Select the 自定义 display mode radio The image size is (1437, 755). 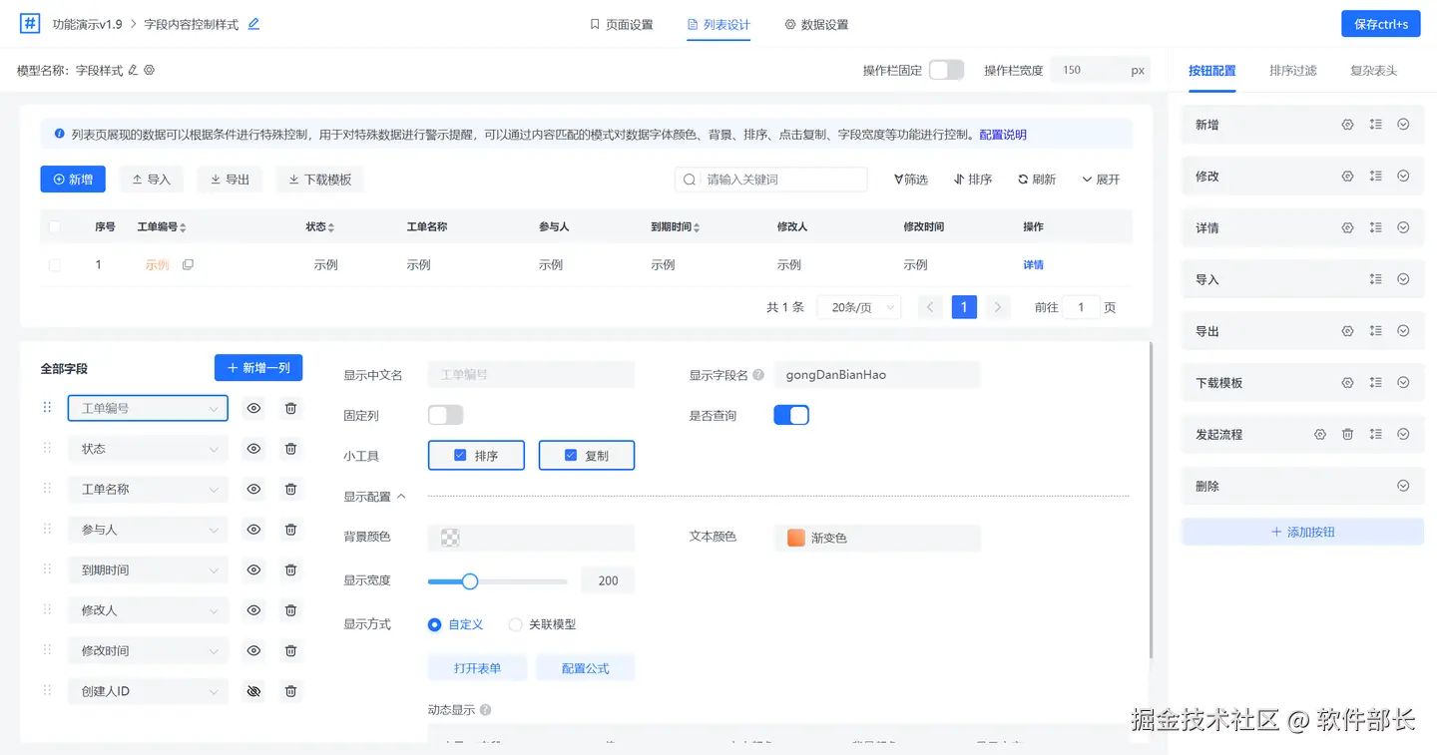click(434, 624)
